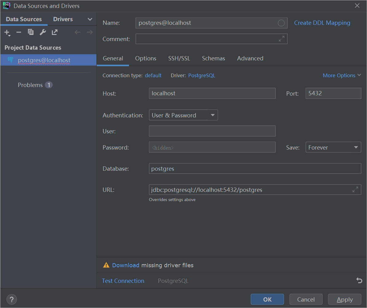The image size is (367, 308).
Task: Select postgres@localhost in Project Data Sources
Action: click(44, 60)
